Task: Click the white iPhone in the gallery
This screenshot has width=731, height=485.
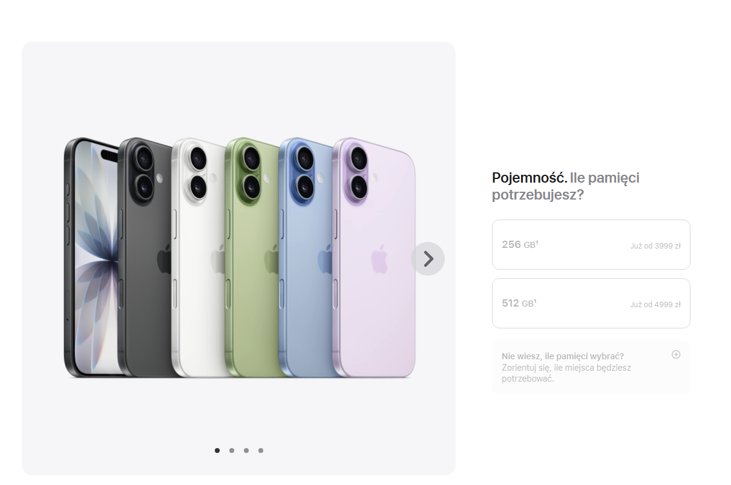Action: click(198, 258)
